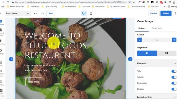The height and width of the screenshot is (99, 177).
Task: Select previous layout arrow
Action: click(139, 40)
